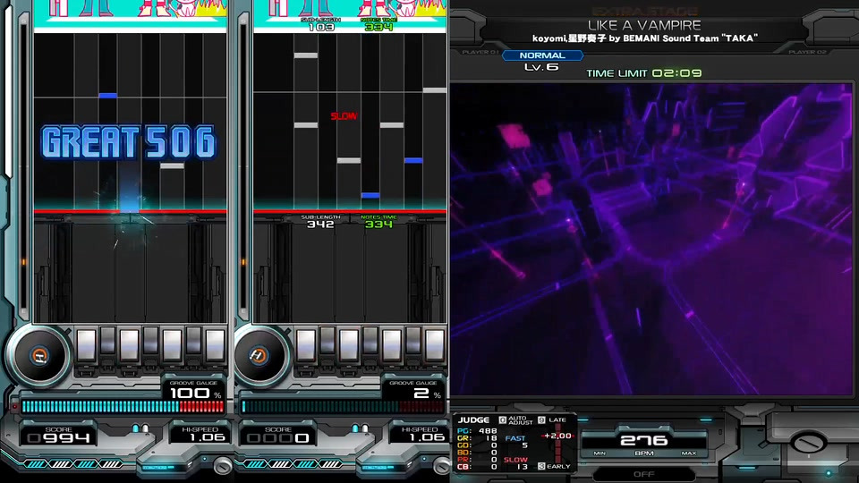
Task: Click the 276 BPM display
Action: point(643,440)
